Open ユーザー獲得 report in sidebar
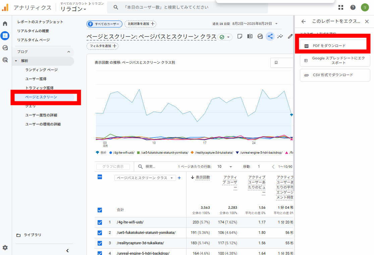Screen dimensions: 374x255 38,79
